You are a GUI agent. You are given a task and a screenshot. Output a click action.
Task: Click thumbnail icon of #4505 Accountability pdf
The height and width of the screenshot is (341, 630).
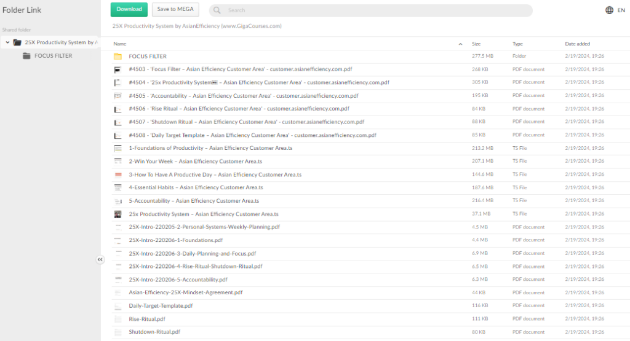click(118, 96)
